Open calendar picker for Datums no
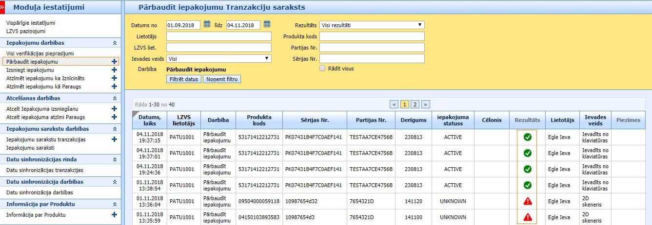This screenshot has height=225, width=652. (207, 24)
